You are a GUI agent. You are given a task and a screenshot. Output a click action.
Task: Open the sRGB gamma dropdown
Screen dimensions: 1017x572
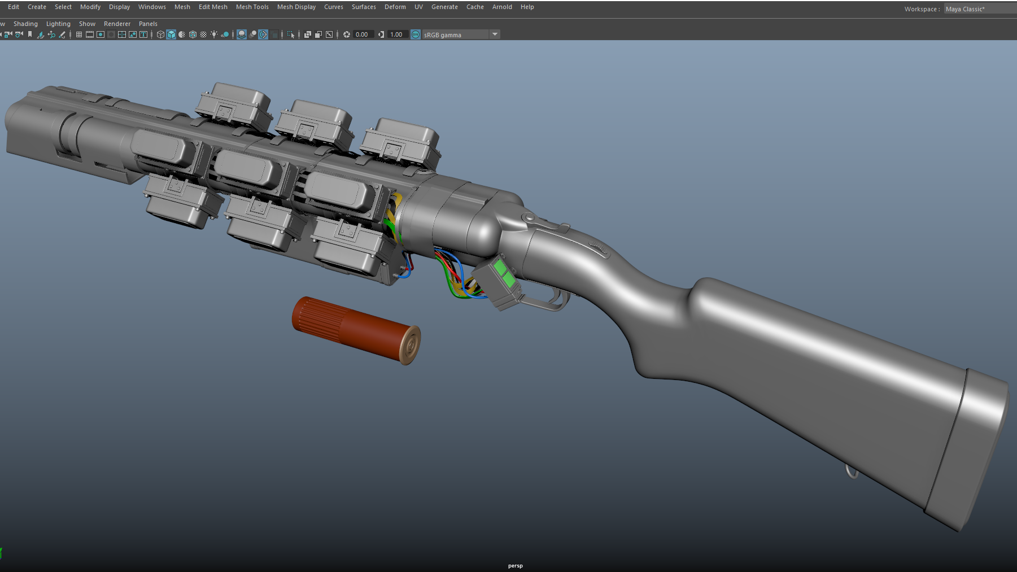click(x=461, y=34)
